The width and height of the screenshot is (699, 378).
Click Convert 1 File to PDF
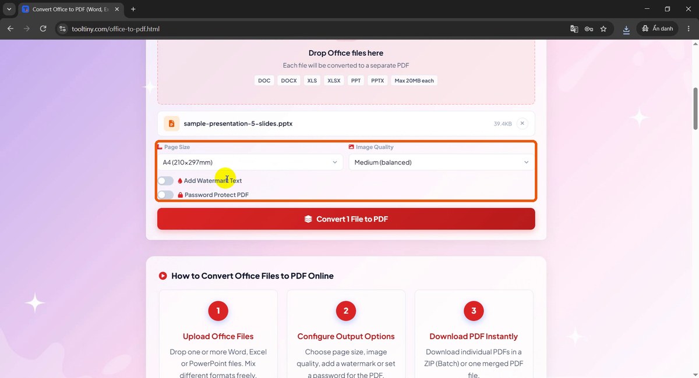click(x=346, y=219)
